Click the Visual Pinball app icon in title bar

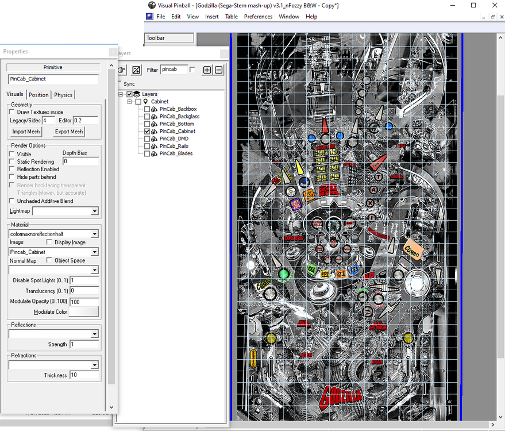152,5
